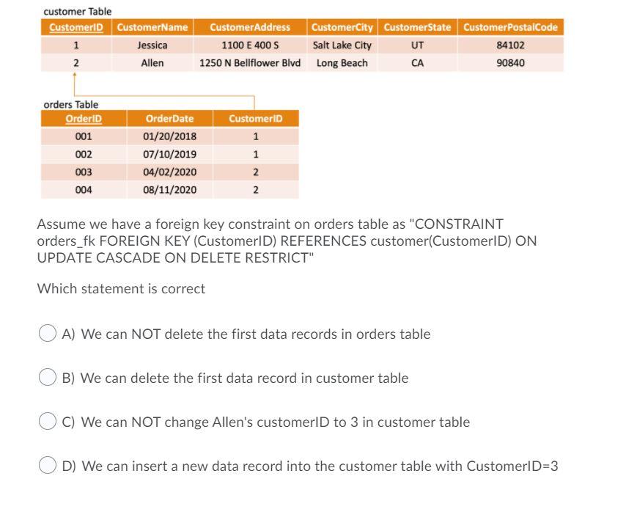Click the OrderDate column header
Screen dimensions: 626x509
[x=169, y=118]
